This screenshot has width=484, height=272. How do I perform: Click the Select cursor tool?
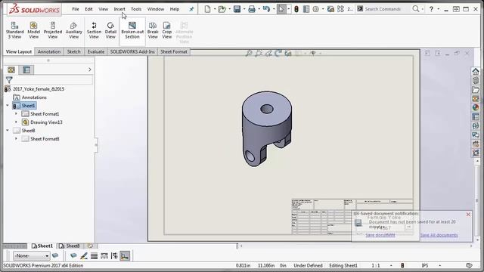coord(281,9)
